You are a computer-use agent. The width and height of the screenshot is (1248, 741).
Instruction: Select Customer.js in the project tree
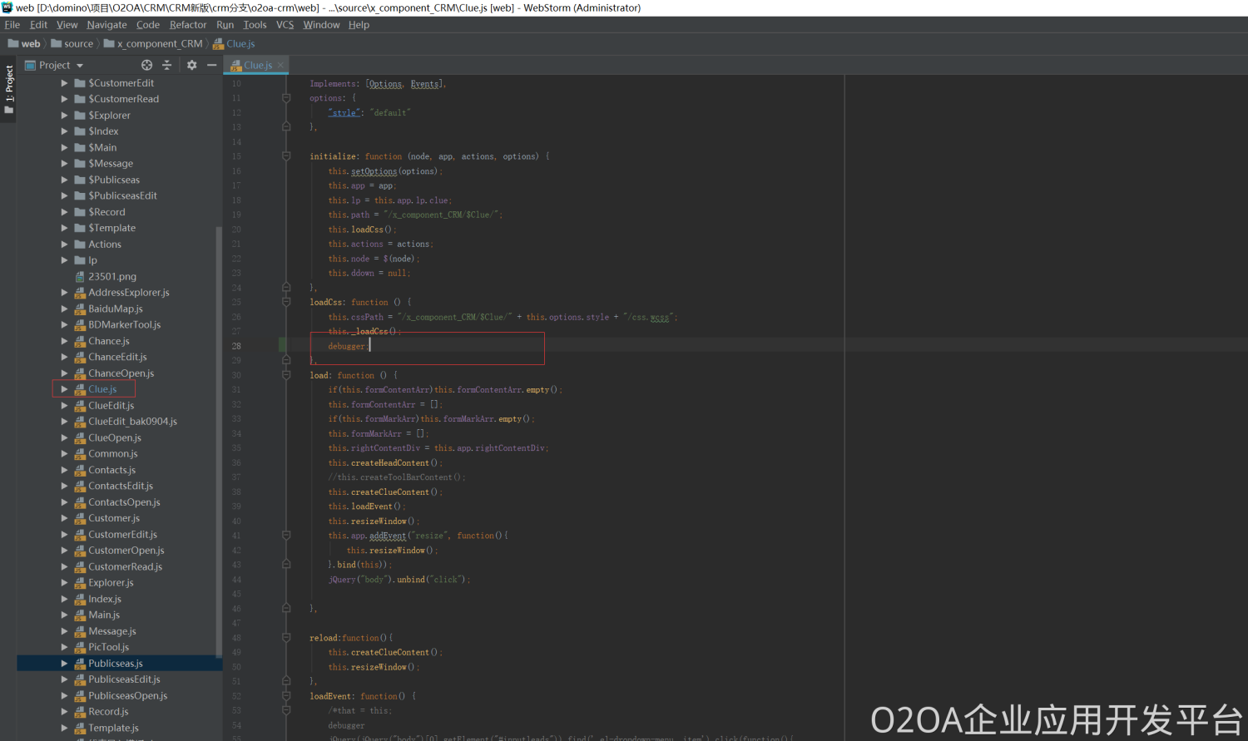pos(114,519)
